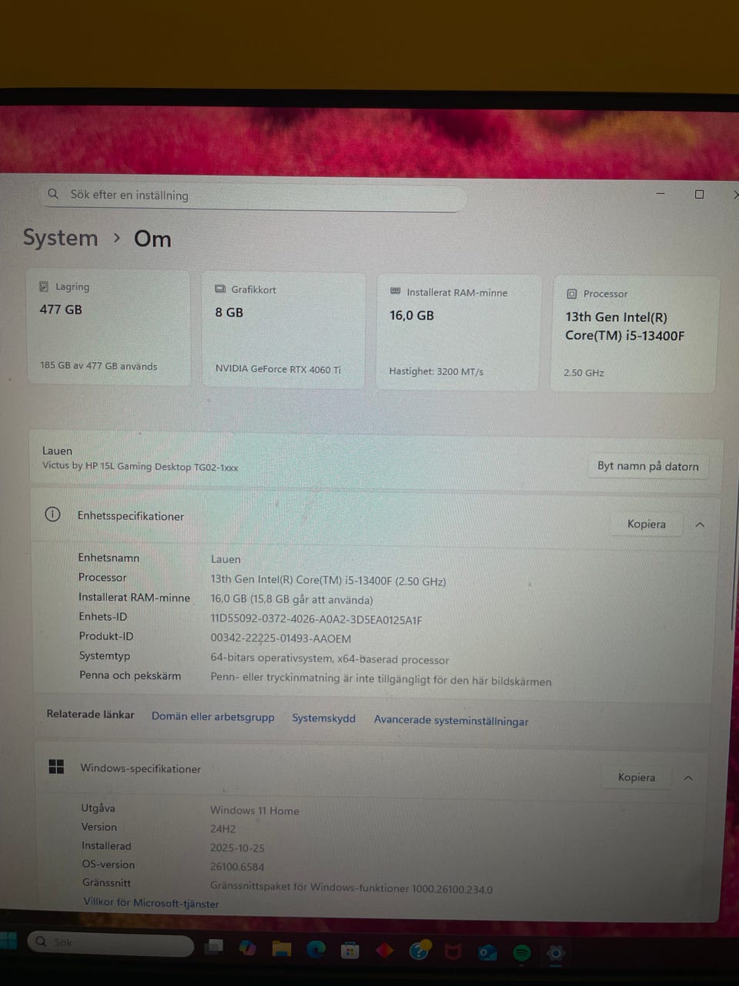Collapse the Enhetsspecifikationer section
Screen dimensions: 739x986
[700, 525]
